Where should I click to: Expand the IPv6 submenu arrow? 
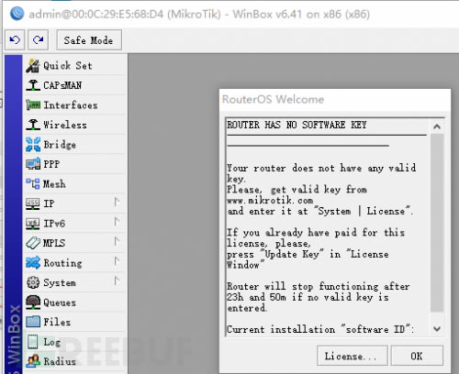(x=117, y=222)
